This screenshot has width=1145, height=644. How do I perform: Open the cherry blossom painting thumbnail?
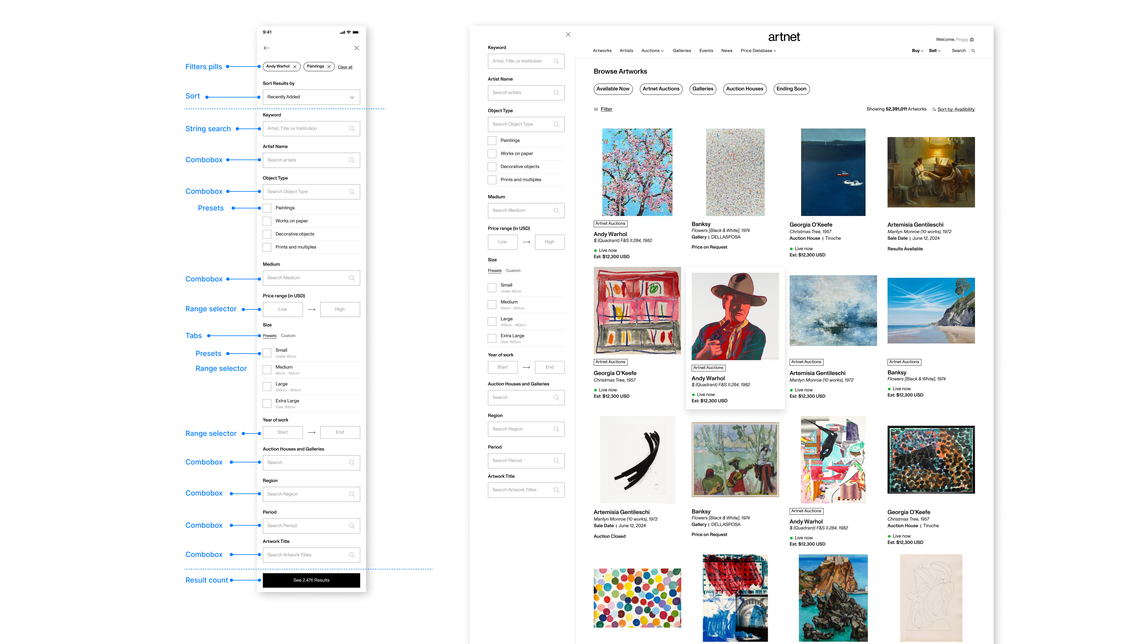(638, 172)
